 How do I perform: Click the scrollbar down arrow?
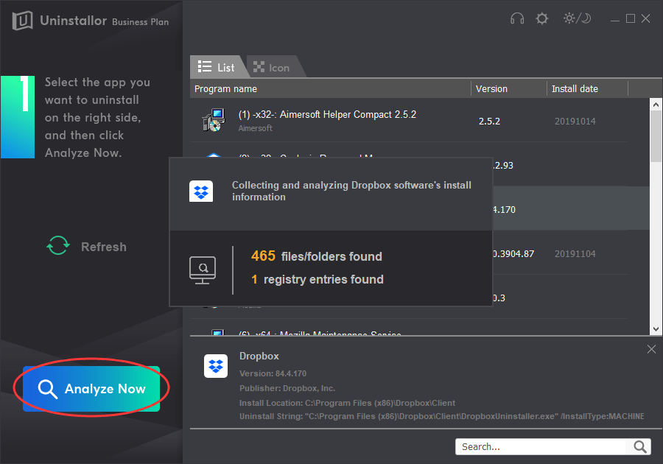pyautogui.click(x=656, y=327)
